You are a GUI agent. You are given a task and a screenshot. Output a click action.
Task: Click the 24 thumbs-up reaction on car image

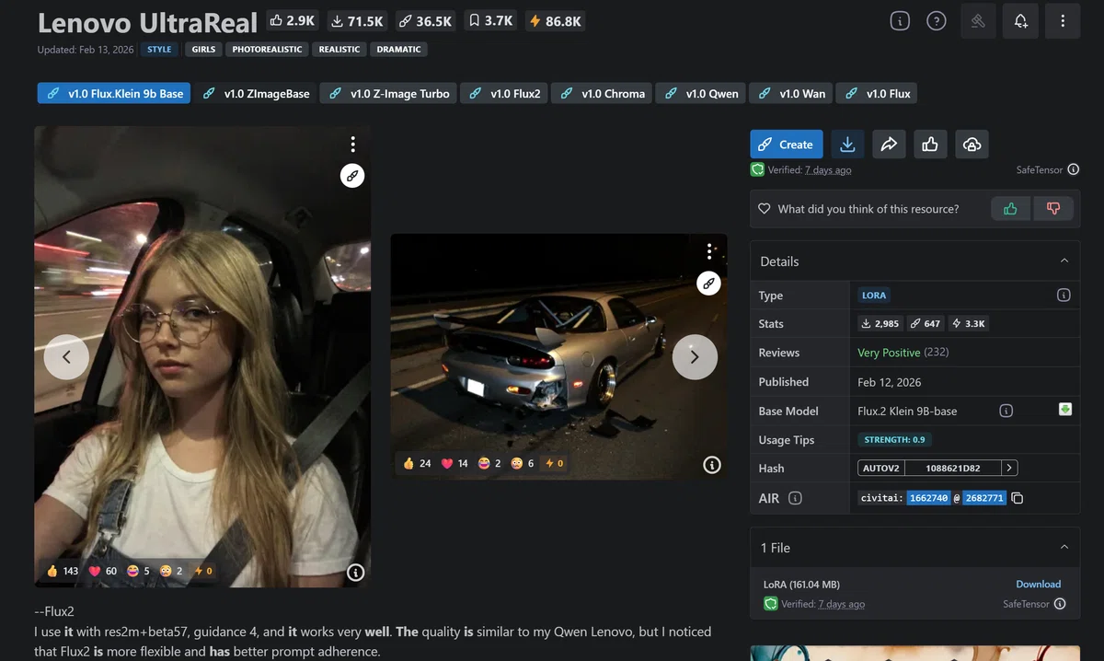[416, 463]
